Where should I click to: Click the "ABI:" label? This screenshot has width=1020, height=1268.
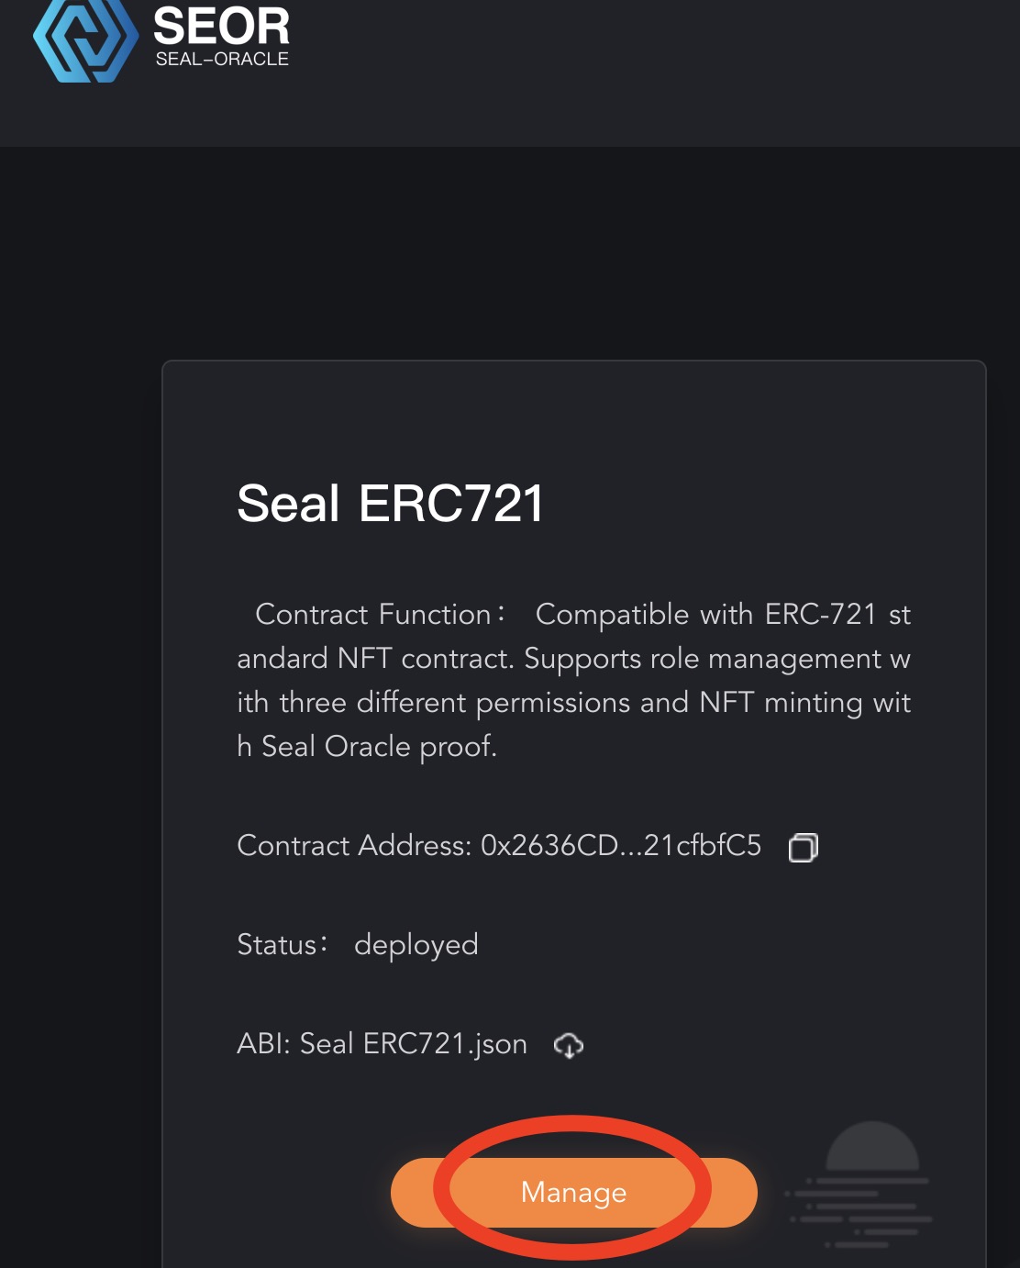coord(263,1044)
